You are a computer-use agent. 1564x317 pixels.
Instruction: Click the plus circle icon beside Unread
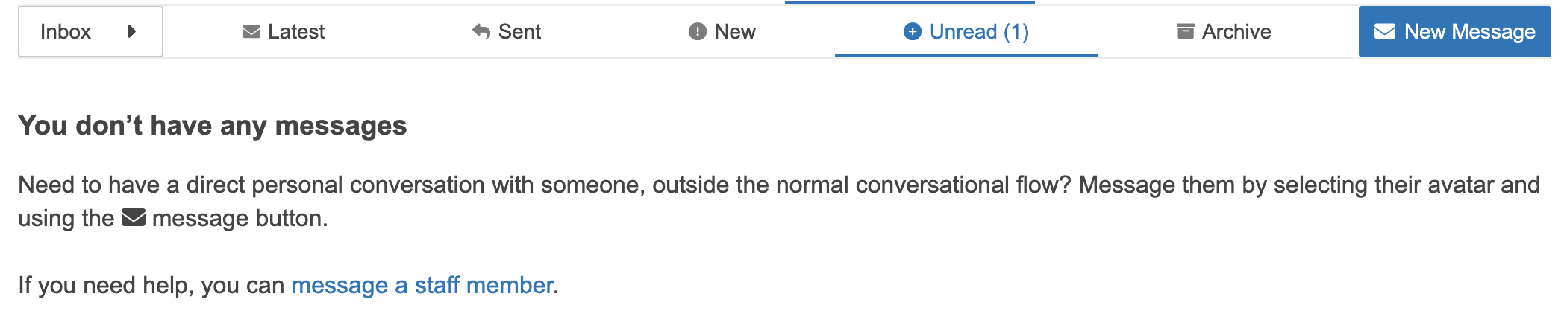pyautogui.click(x=912, y=31)
